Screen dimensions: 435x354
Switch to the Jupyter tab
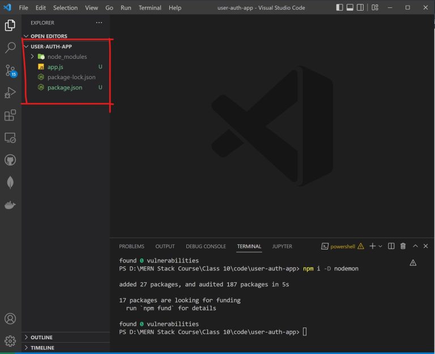282,246
